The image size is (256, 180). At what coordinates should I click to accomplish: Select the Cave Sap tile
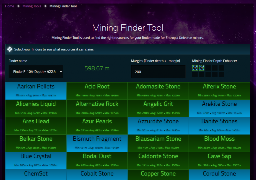[219, 161]
